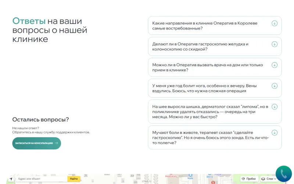Click the MedGalaxy label on the map
Screen dimensions: 294x184
[x=171, y=177]
